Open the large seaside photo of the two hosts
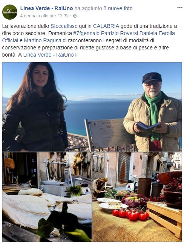The height and width of the screenshot is (244, 184). (92, 107)
